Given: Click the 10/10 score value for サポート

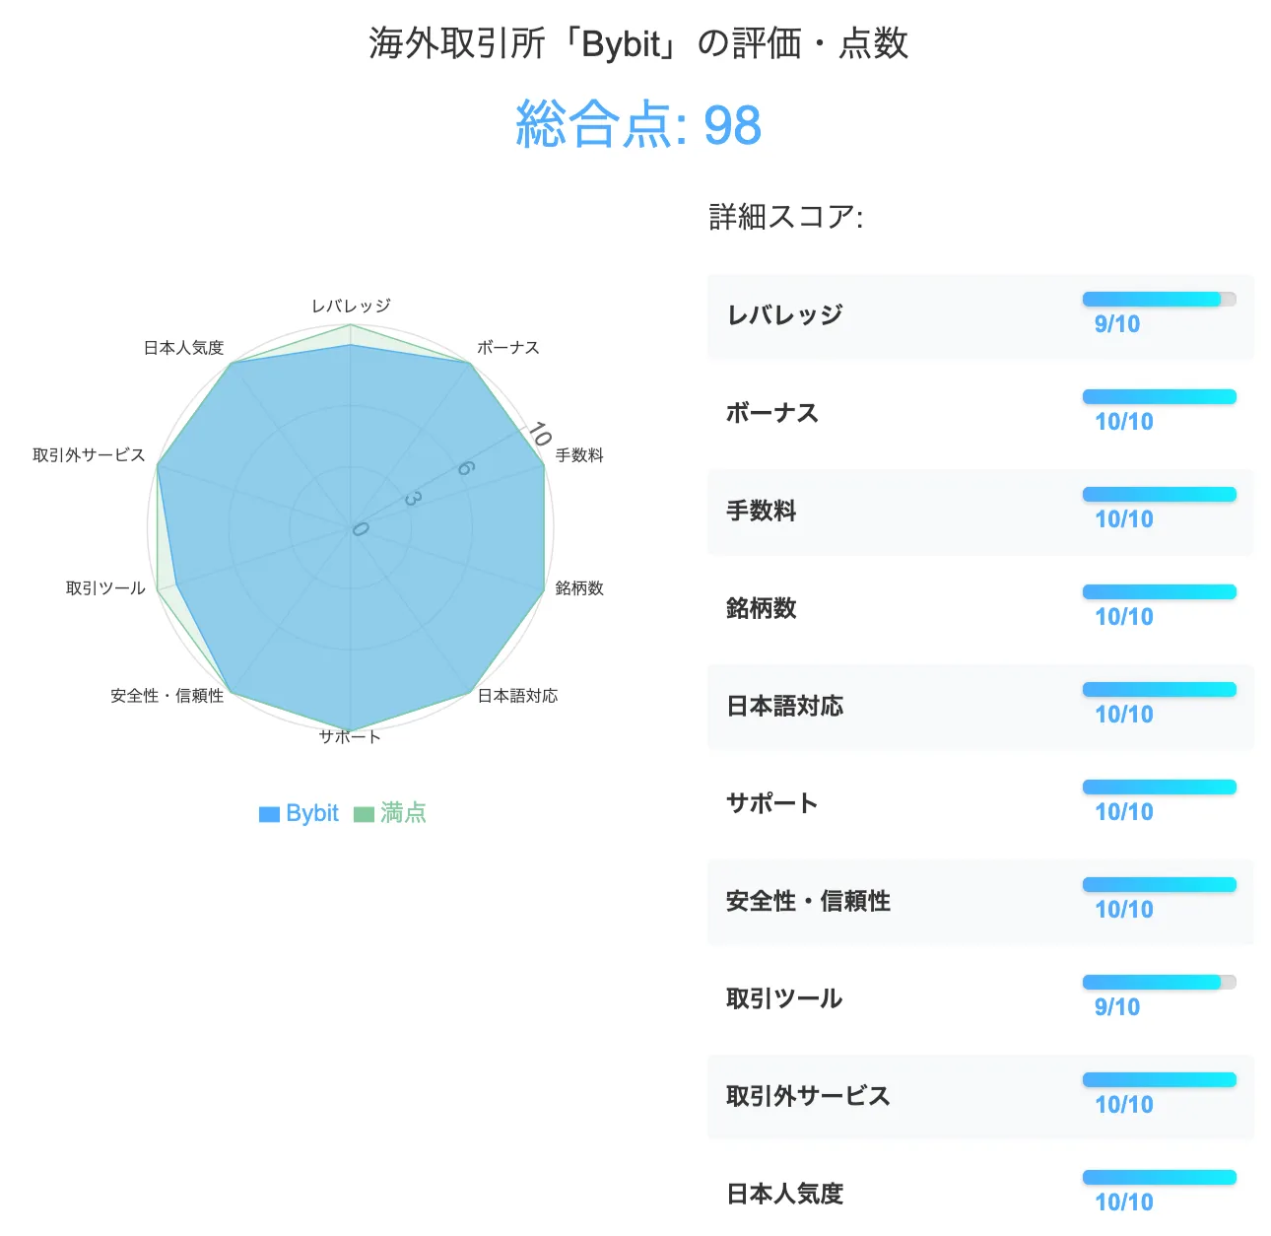Looking at the screenshot, I should 1124,812.
